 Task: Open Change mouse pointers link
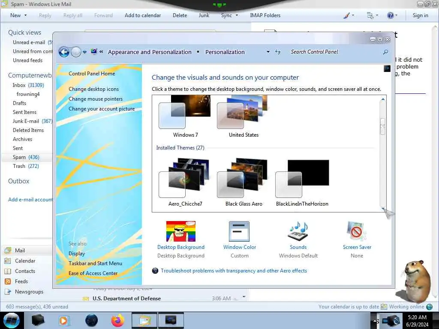click(96, 99)
